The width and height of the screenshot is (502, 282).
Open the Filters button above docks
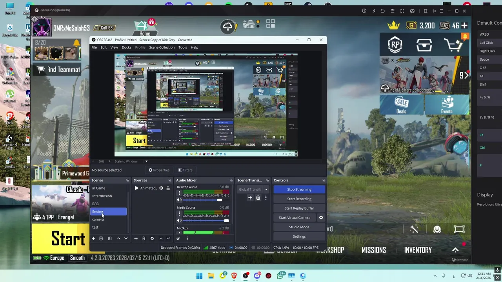pyautogui.click(x=186, y=170)
